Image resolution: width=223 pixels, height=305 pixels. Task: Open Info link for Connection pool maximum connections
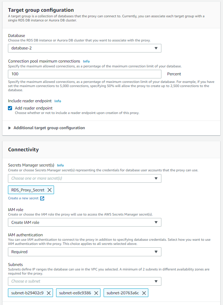pos(86,61)
